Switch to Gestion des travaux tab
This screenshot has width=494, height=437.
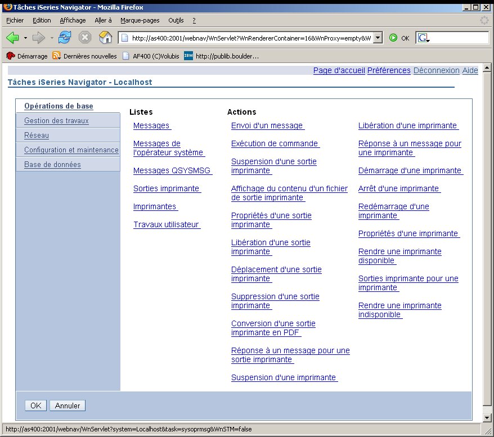pyautogui.click(x=56, y=120)
